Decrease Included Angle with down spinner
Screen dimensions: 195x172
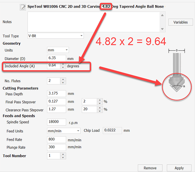pyautogui.click(x=63, y=67)
